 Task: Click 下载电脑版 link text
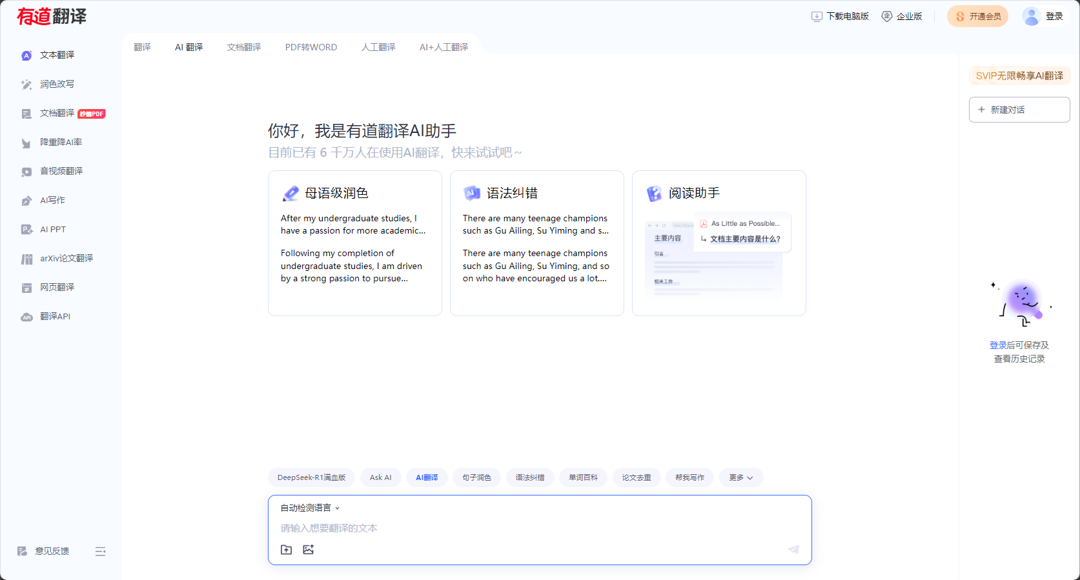pos(848,16)
